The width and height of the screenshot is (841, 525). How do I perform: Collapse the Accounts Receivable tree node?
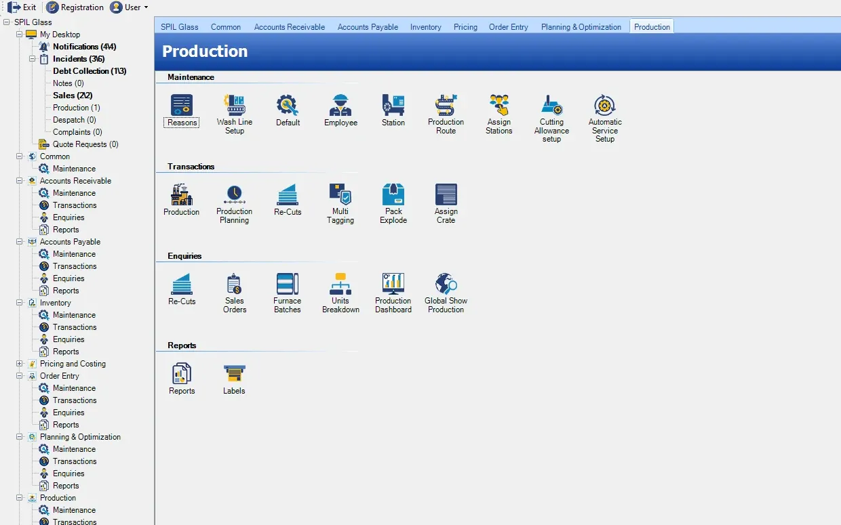(x=20, y=181)
